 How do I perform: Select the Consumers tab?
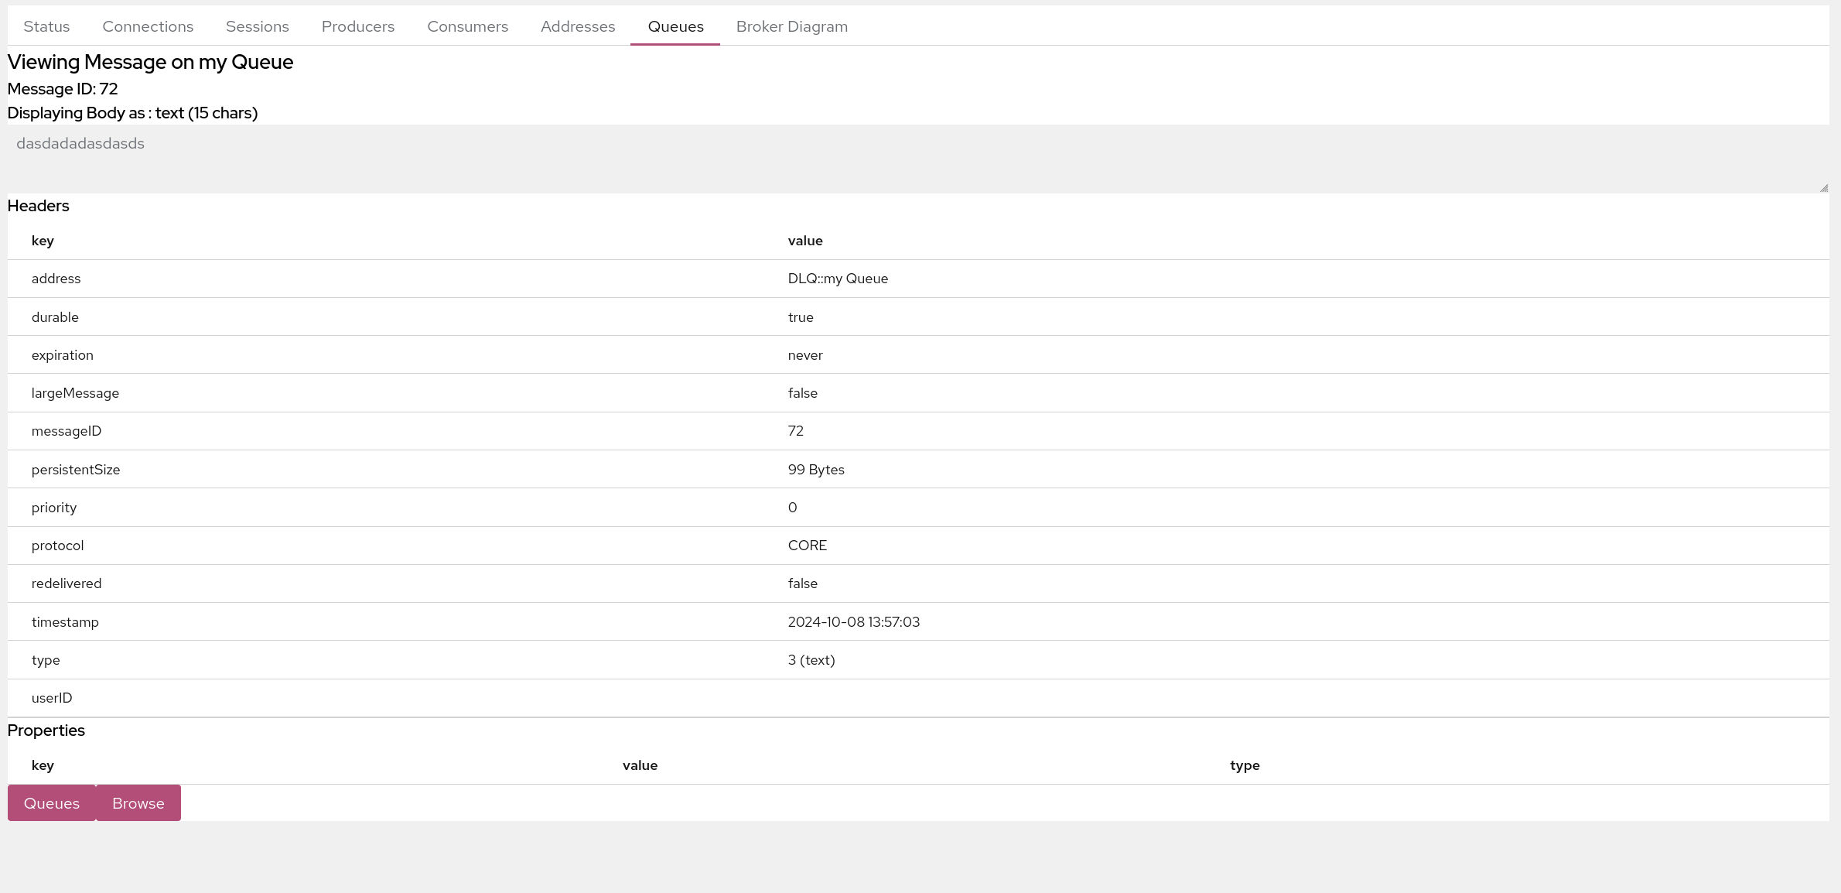pos(467,26)
